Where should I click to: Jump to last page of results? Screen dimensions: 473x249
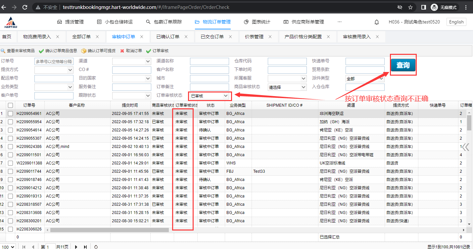tap(85, 247)
